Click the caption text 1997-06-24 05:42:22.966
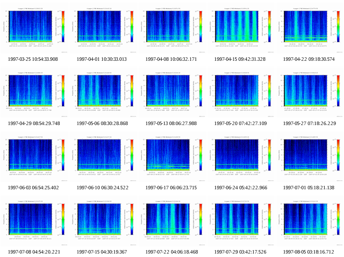This screenshot has height=257, width=344. [241, 188]
